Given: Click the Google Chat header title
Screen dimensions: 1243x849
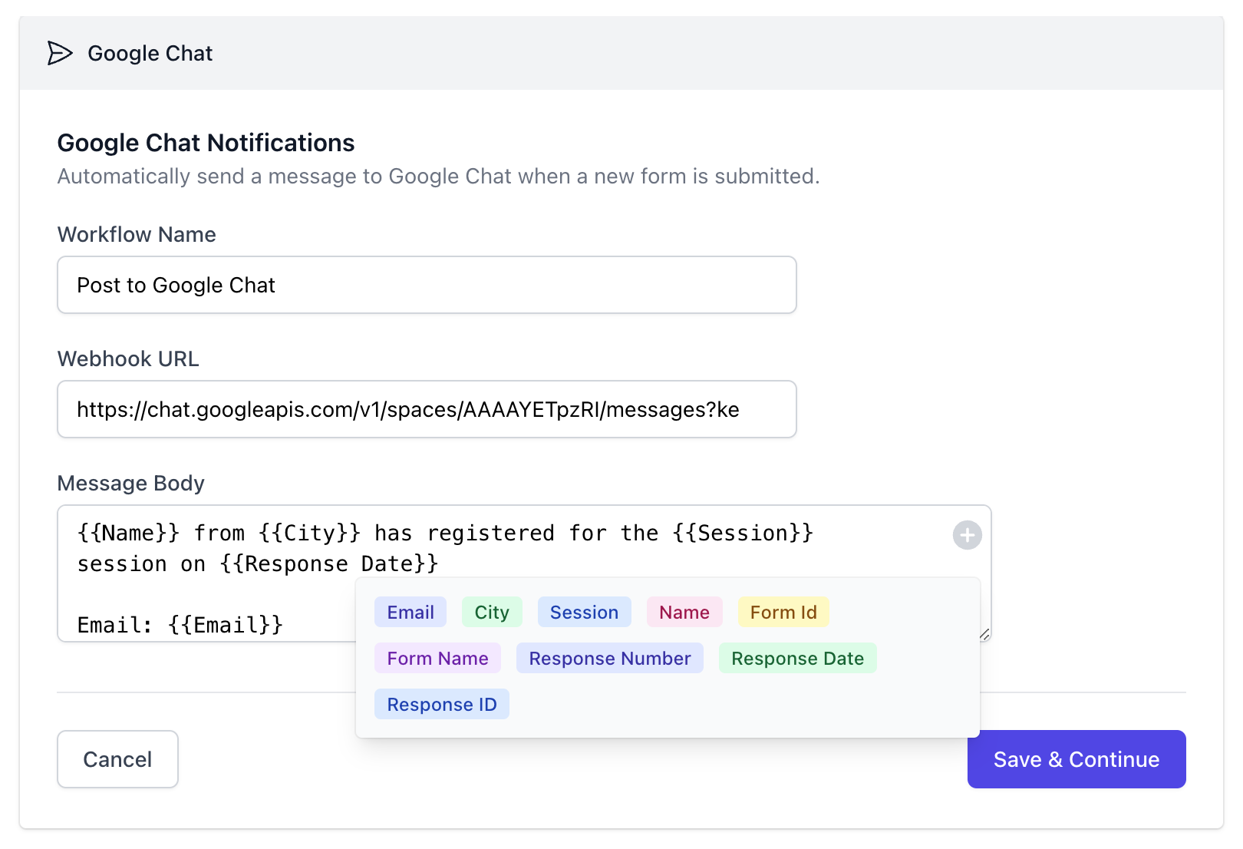Looking at the screenshot, I should coord(150,53).
